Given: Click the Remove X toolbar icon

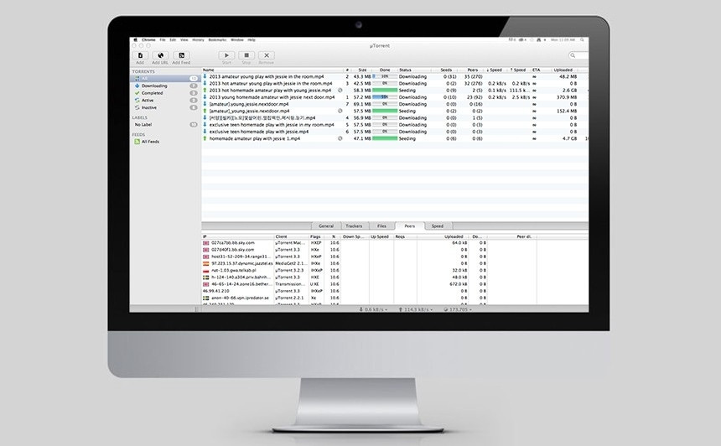Looking at the screenshot, I should coord(267,55).
